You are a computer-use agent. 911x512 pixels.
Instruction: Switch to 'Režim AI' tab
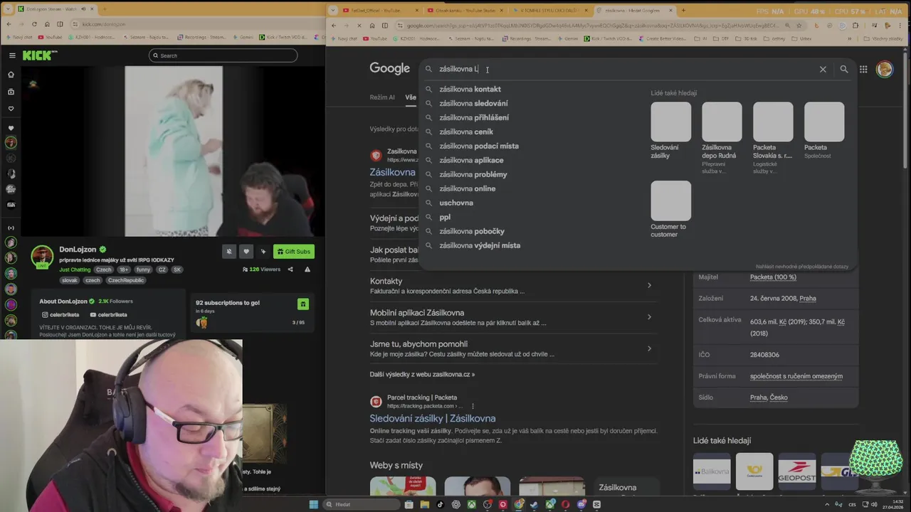pyautogui.click(x=382, y=97)
